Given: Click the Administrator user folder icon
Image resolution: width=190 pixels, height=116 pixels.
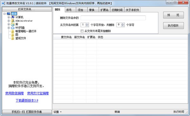Looking at the screenshot, I should 13,21.
